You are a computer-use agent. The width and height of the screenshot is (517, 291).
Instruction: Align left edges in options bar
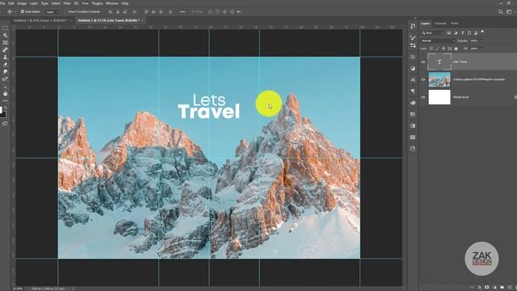coord(111,11)
